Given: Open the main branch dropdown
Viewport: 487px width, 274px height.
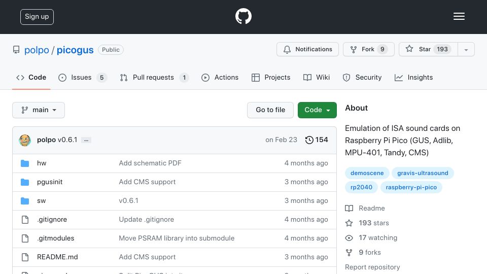Looking at the screenshot, I should 39,110.
